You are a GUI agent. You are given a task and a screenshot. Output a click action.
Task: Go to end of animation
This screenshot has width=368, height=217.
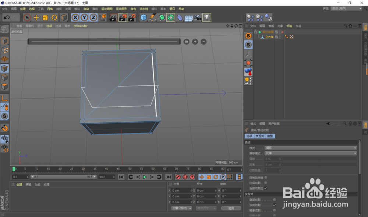[169, 177]
